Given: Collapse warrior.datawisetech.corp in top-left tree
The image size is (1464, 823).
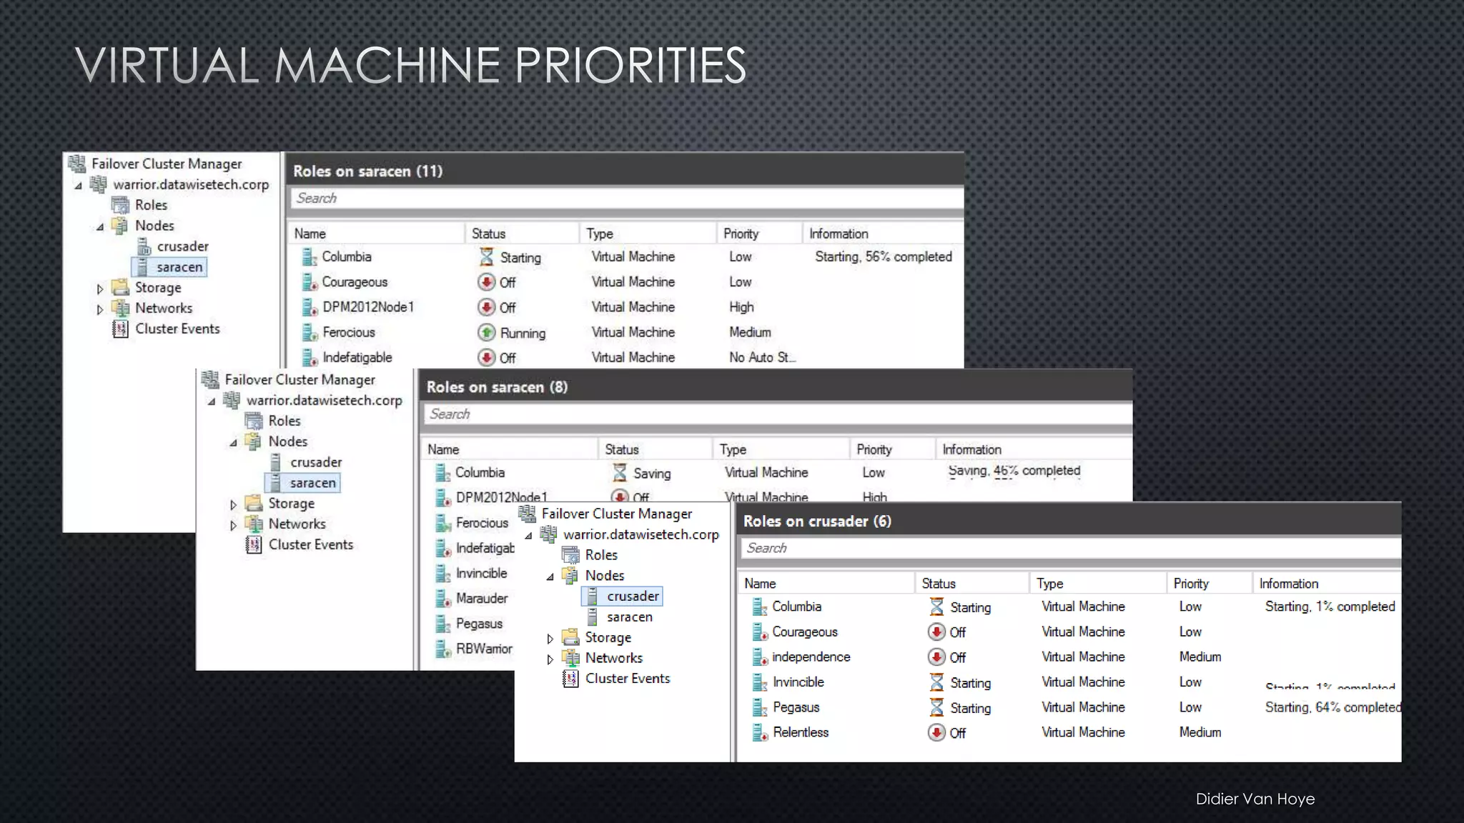Looking at the screenshot, I should click(x=79, y=185).
